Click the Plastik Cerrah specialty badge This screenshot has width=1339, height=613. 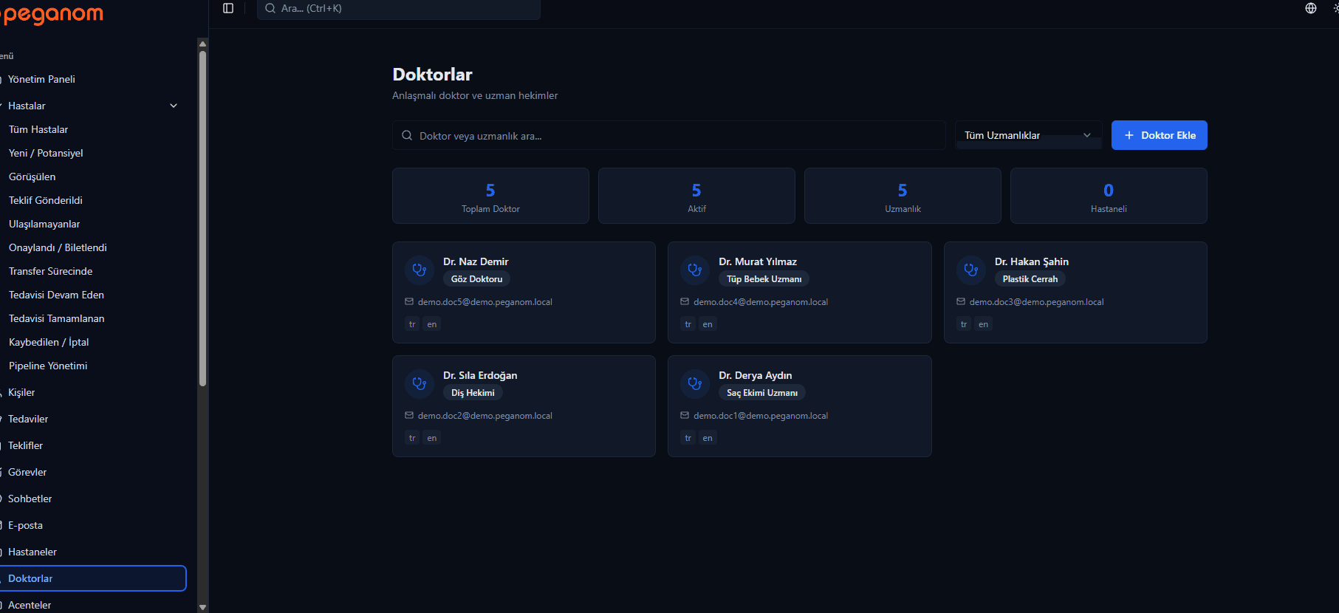pyautogui.click(x=1030, y=278)
